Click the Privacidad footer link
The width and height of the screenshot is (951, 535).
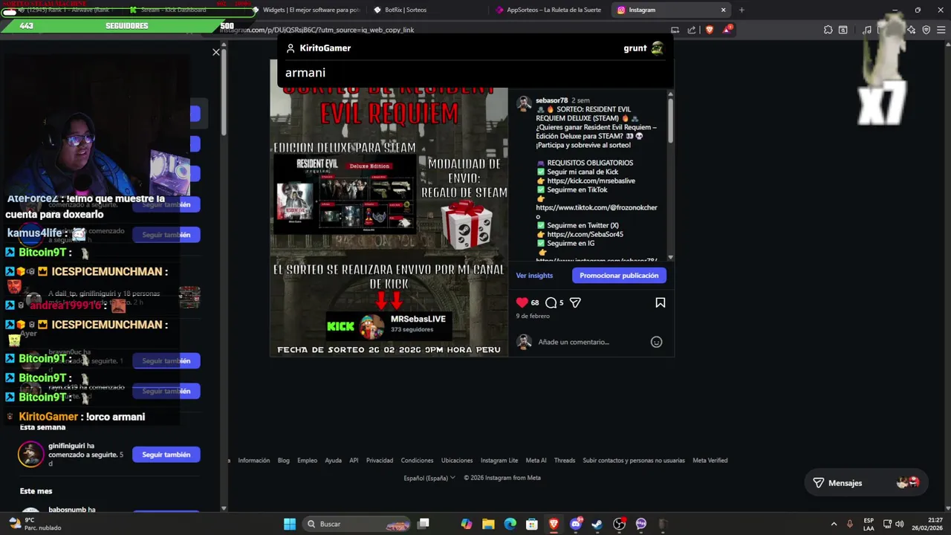[x=379, y=460]
